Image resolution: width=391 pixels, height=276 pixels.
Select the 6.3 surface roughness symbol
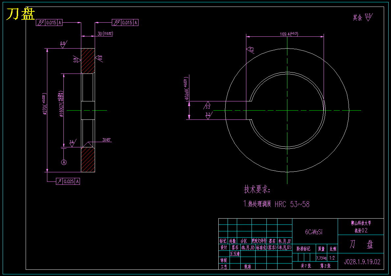(250, 50)
